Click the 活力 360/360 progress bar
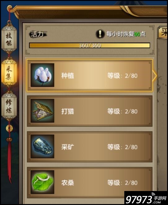Viewport: 168px width, 205px height. [90, 45]
